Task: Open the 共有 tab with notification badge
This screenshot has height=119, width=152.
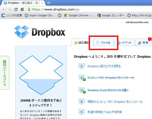Action: (x=143, y=43)
